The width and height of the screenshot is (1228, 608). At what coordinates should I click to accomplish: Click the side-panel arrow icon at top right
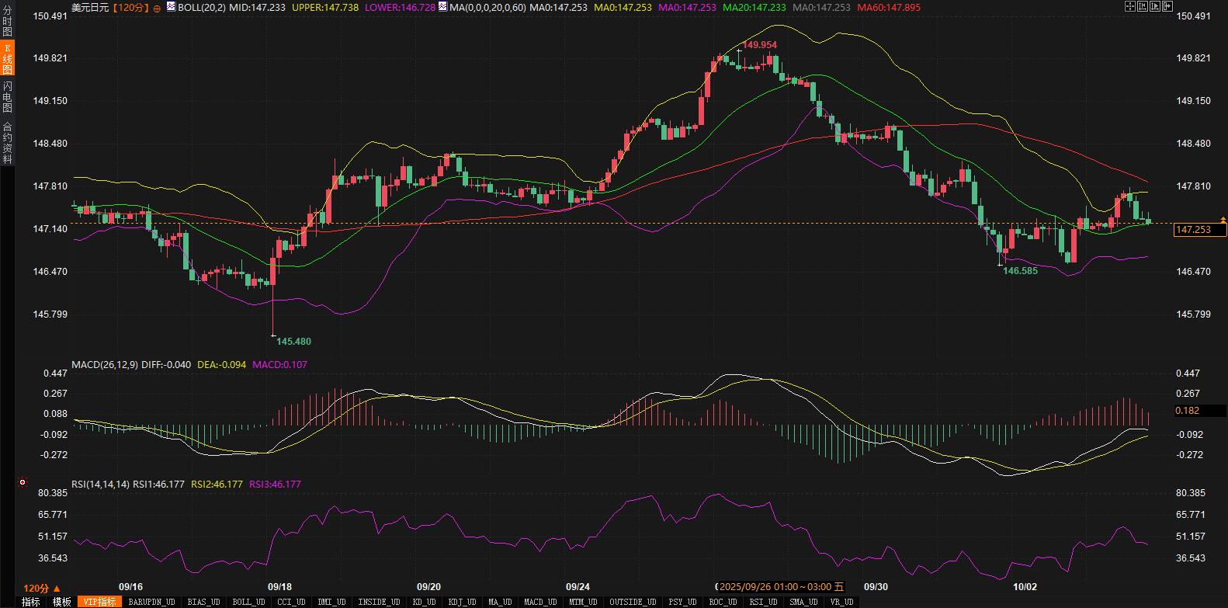pyautogui.click(x=1167, y=6)
